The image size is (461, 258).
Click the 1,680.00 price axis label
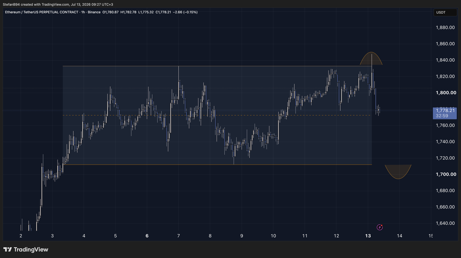pyautogui.click(x=445, y=191)
